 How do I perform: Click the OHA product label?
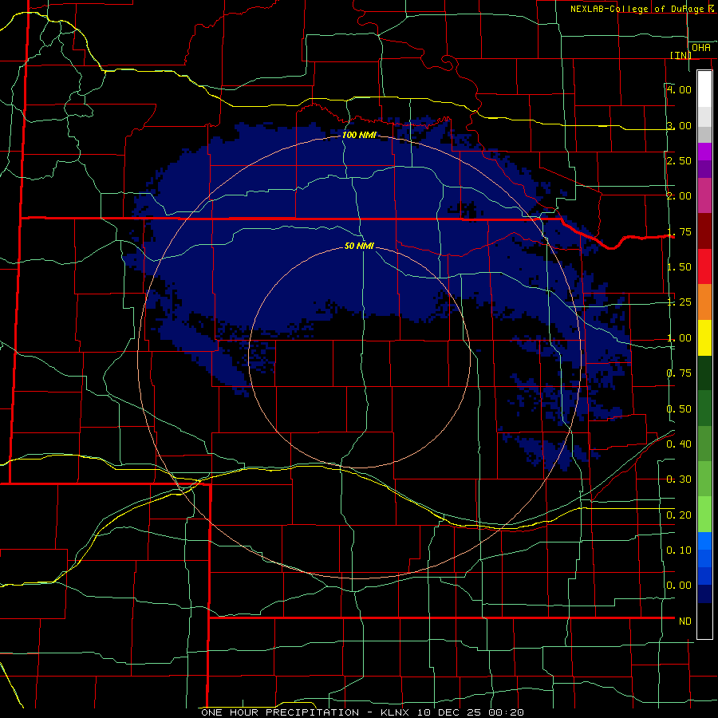(701, 48)
